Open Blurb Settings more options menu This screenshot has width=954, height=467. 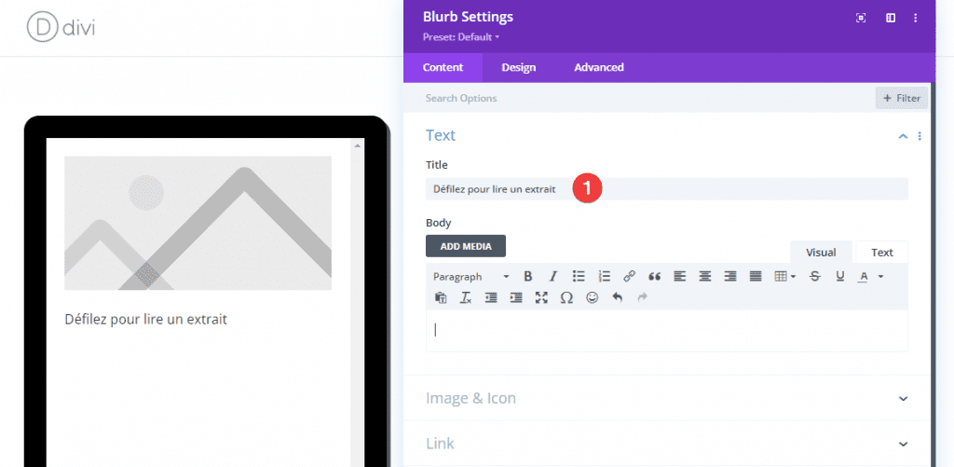point(915,18)
